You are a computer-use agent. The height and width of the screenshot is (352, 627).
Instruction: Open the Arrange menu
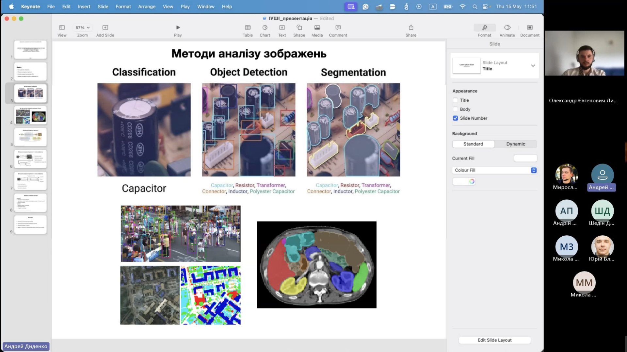(x=147, y=7)
